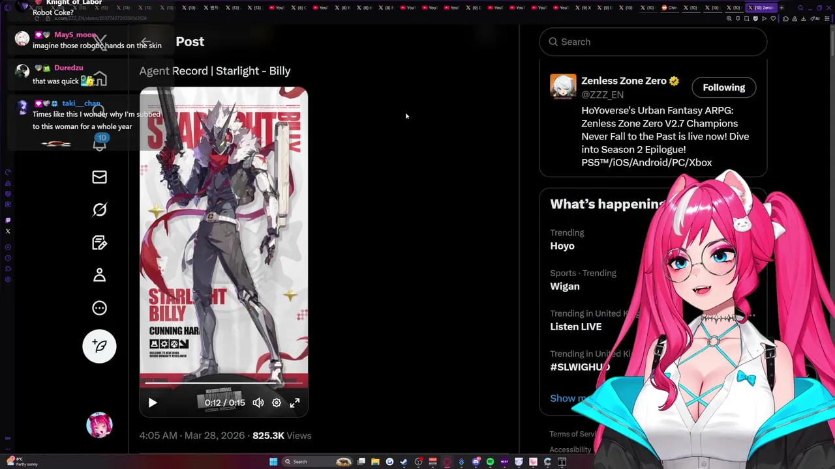This screenshot has width=835, height=469.
Task: Open the account avatar at sidebar bottom
Action: tap(99, 425)
